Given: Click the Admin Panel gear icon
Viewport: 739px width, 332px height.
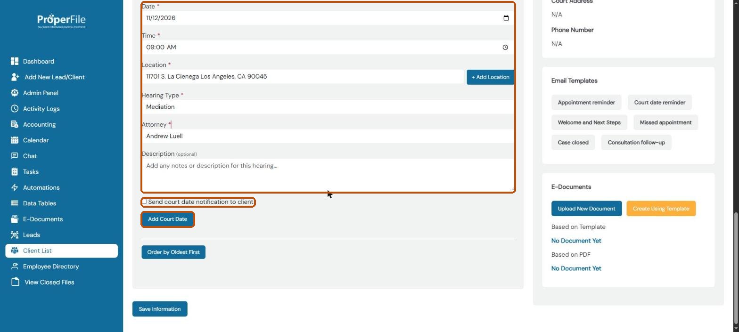Looking at the screenshot, I should tap(15, 93).
